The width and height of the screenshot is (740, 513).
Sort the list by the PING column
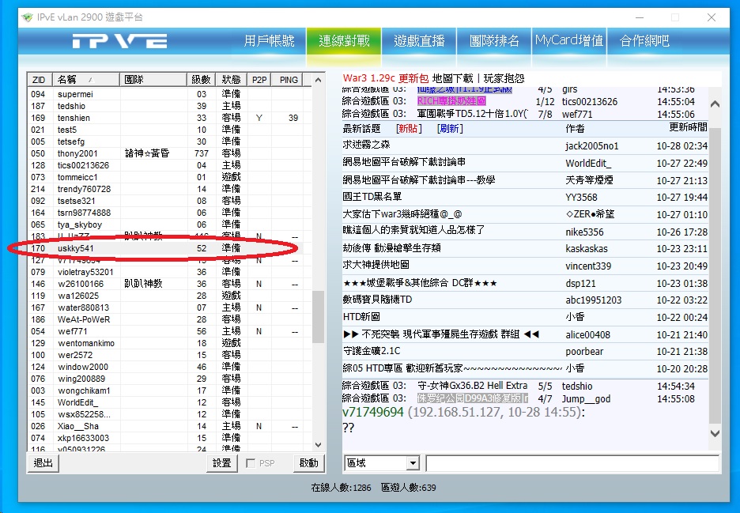[289, 80]
